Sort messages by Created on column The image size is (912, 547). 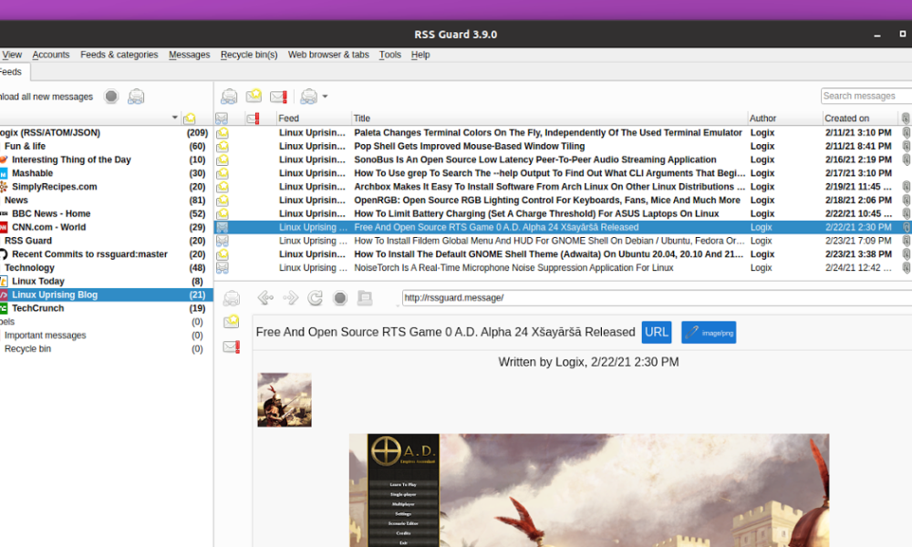coord(846,119)
